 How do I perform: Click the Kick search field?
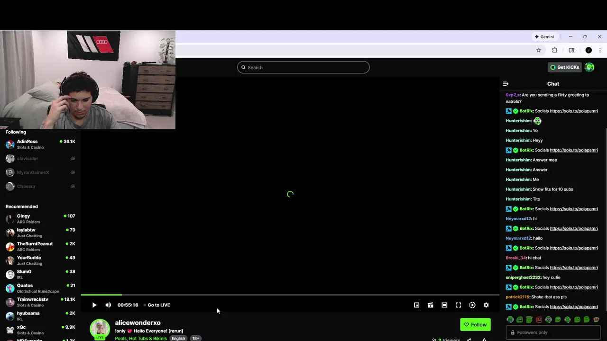[x=303, y=67]
